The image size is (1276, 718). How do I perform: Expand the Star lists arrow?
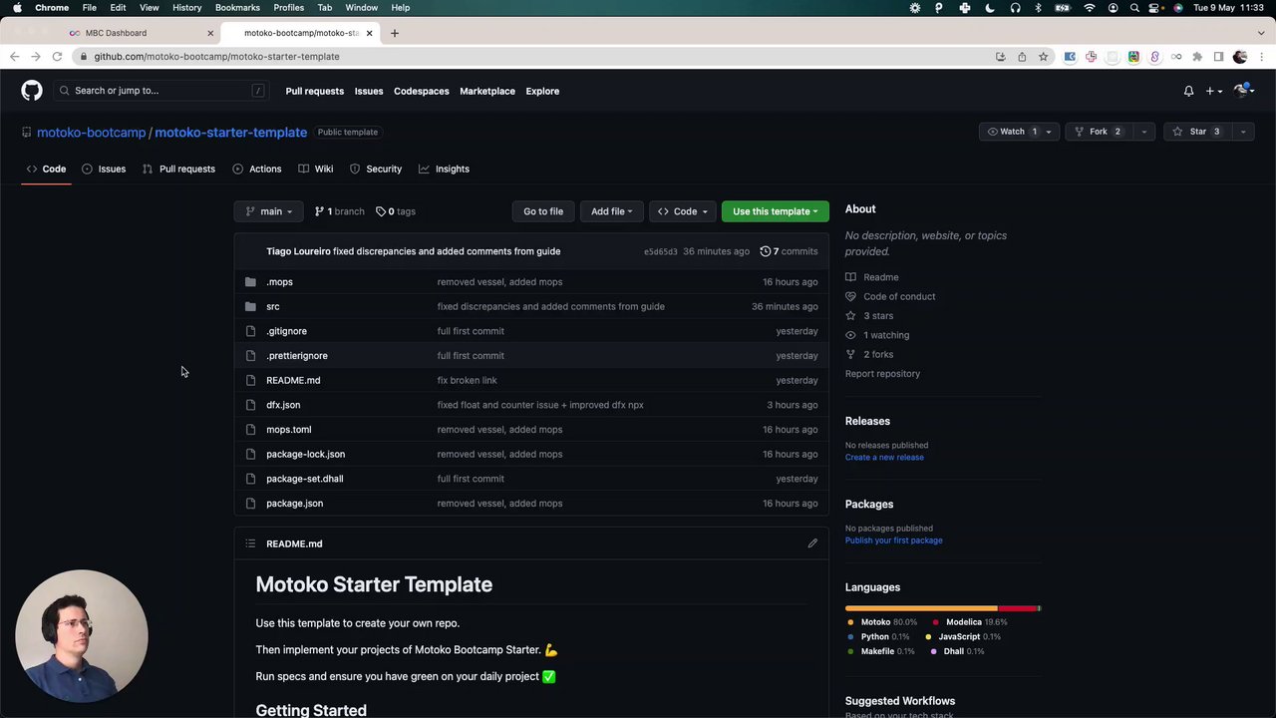(1242, 132)
